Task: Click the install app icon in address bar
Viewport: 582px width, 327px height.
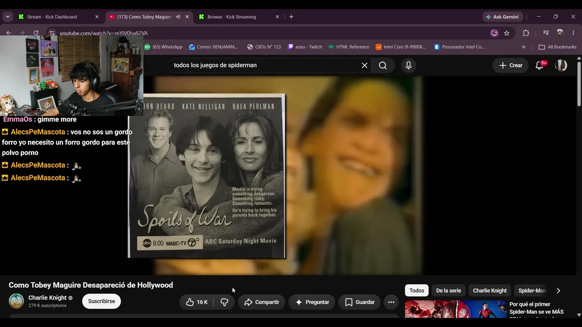Action: (494, 33)
